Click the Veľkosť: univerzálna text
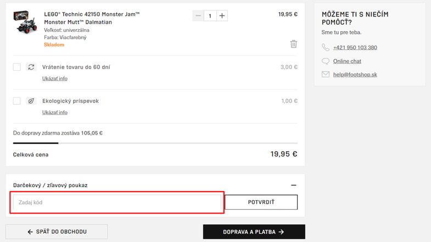Screen dimensions: 431x242 [x=66, y=30]
